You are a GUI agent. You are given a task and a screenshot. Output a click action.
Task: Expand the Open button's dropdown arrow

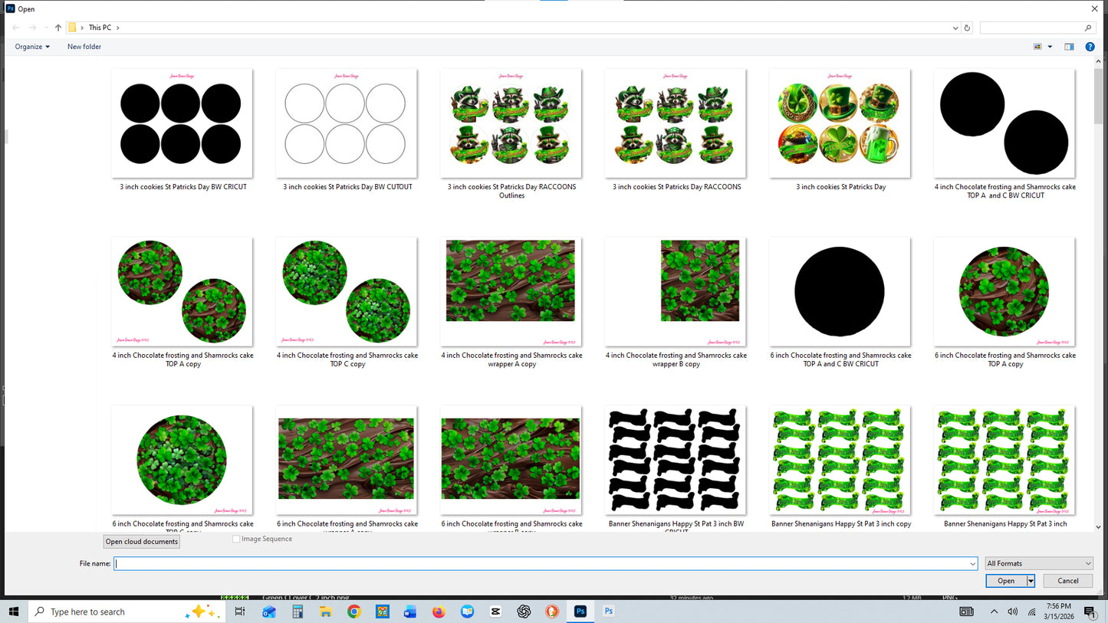coord(1030,580)
